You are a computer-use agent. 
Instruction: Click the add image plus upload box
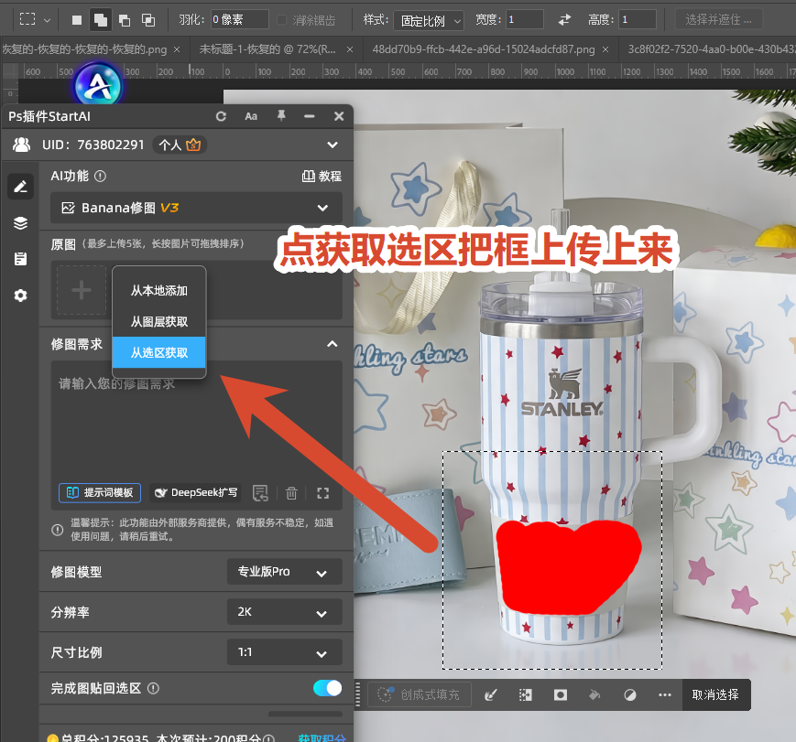[82, 290]
